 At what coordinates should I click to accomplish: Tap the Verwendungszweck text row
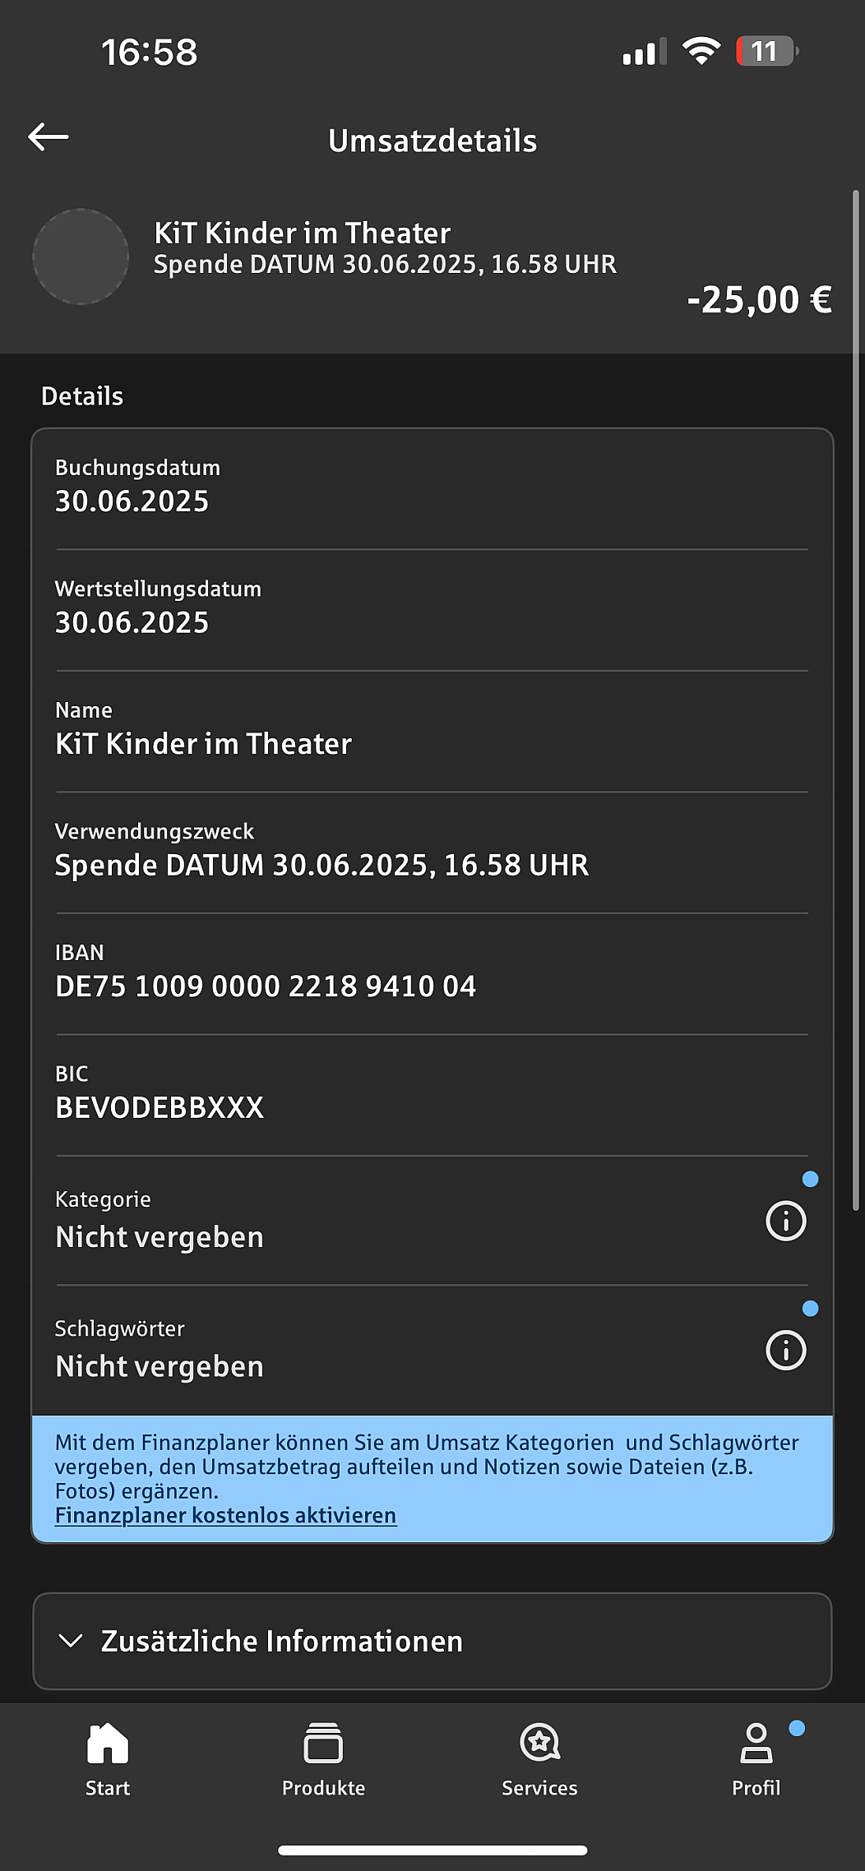tap(321, 866)
